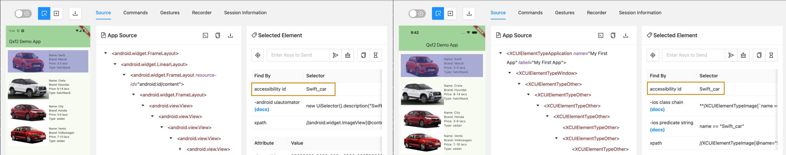Click xpath row in left Selected Element
The height and width of the screenshot is (155, 786).
[317, 123]
